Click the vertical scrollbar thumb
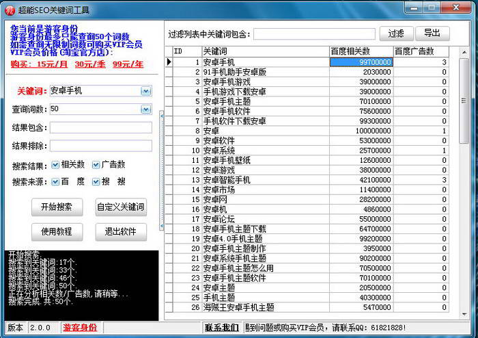478x338 pixels. [x=464, y=101]
